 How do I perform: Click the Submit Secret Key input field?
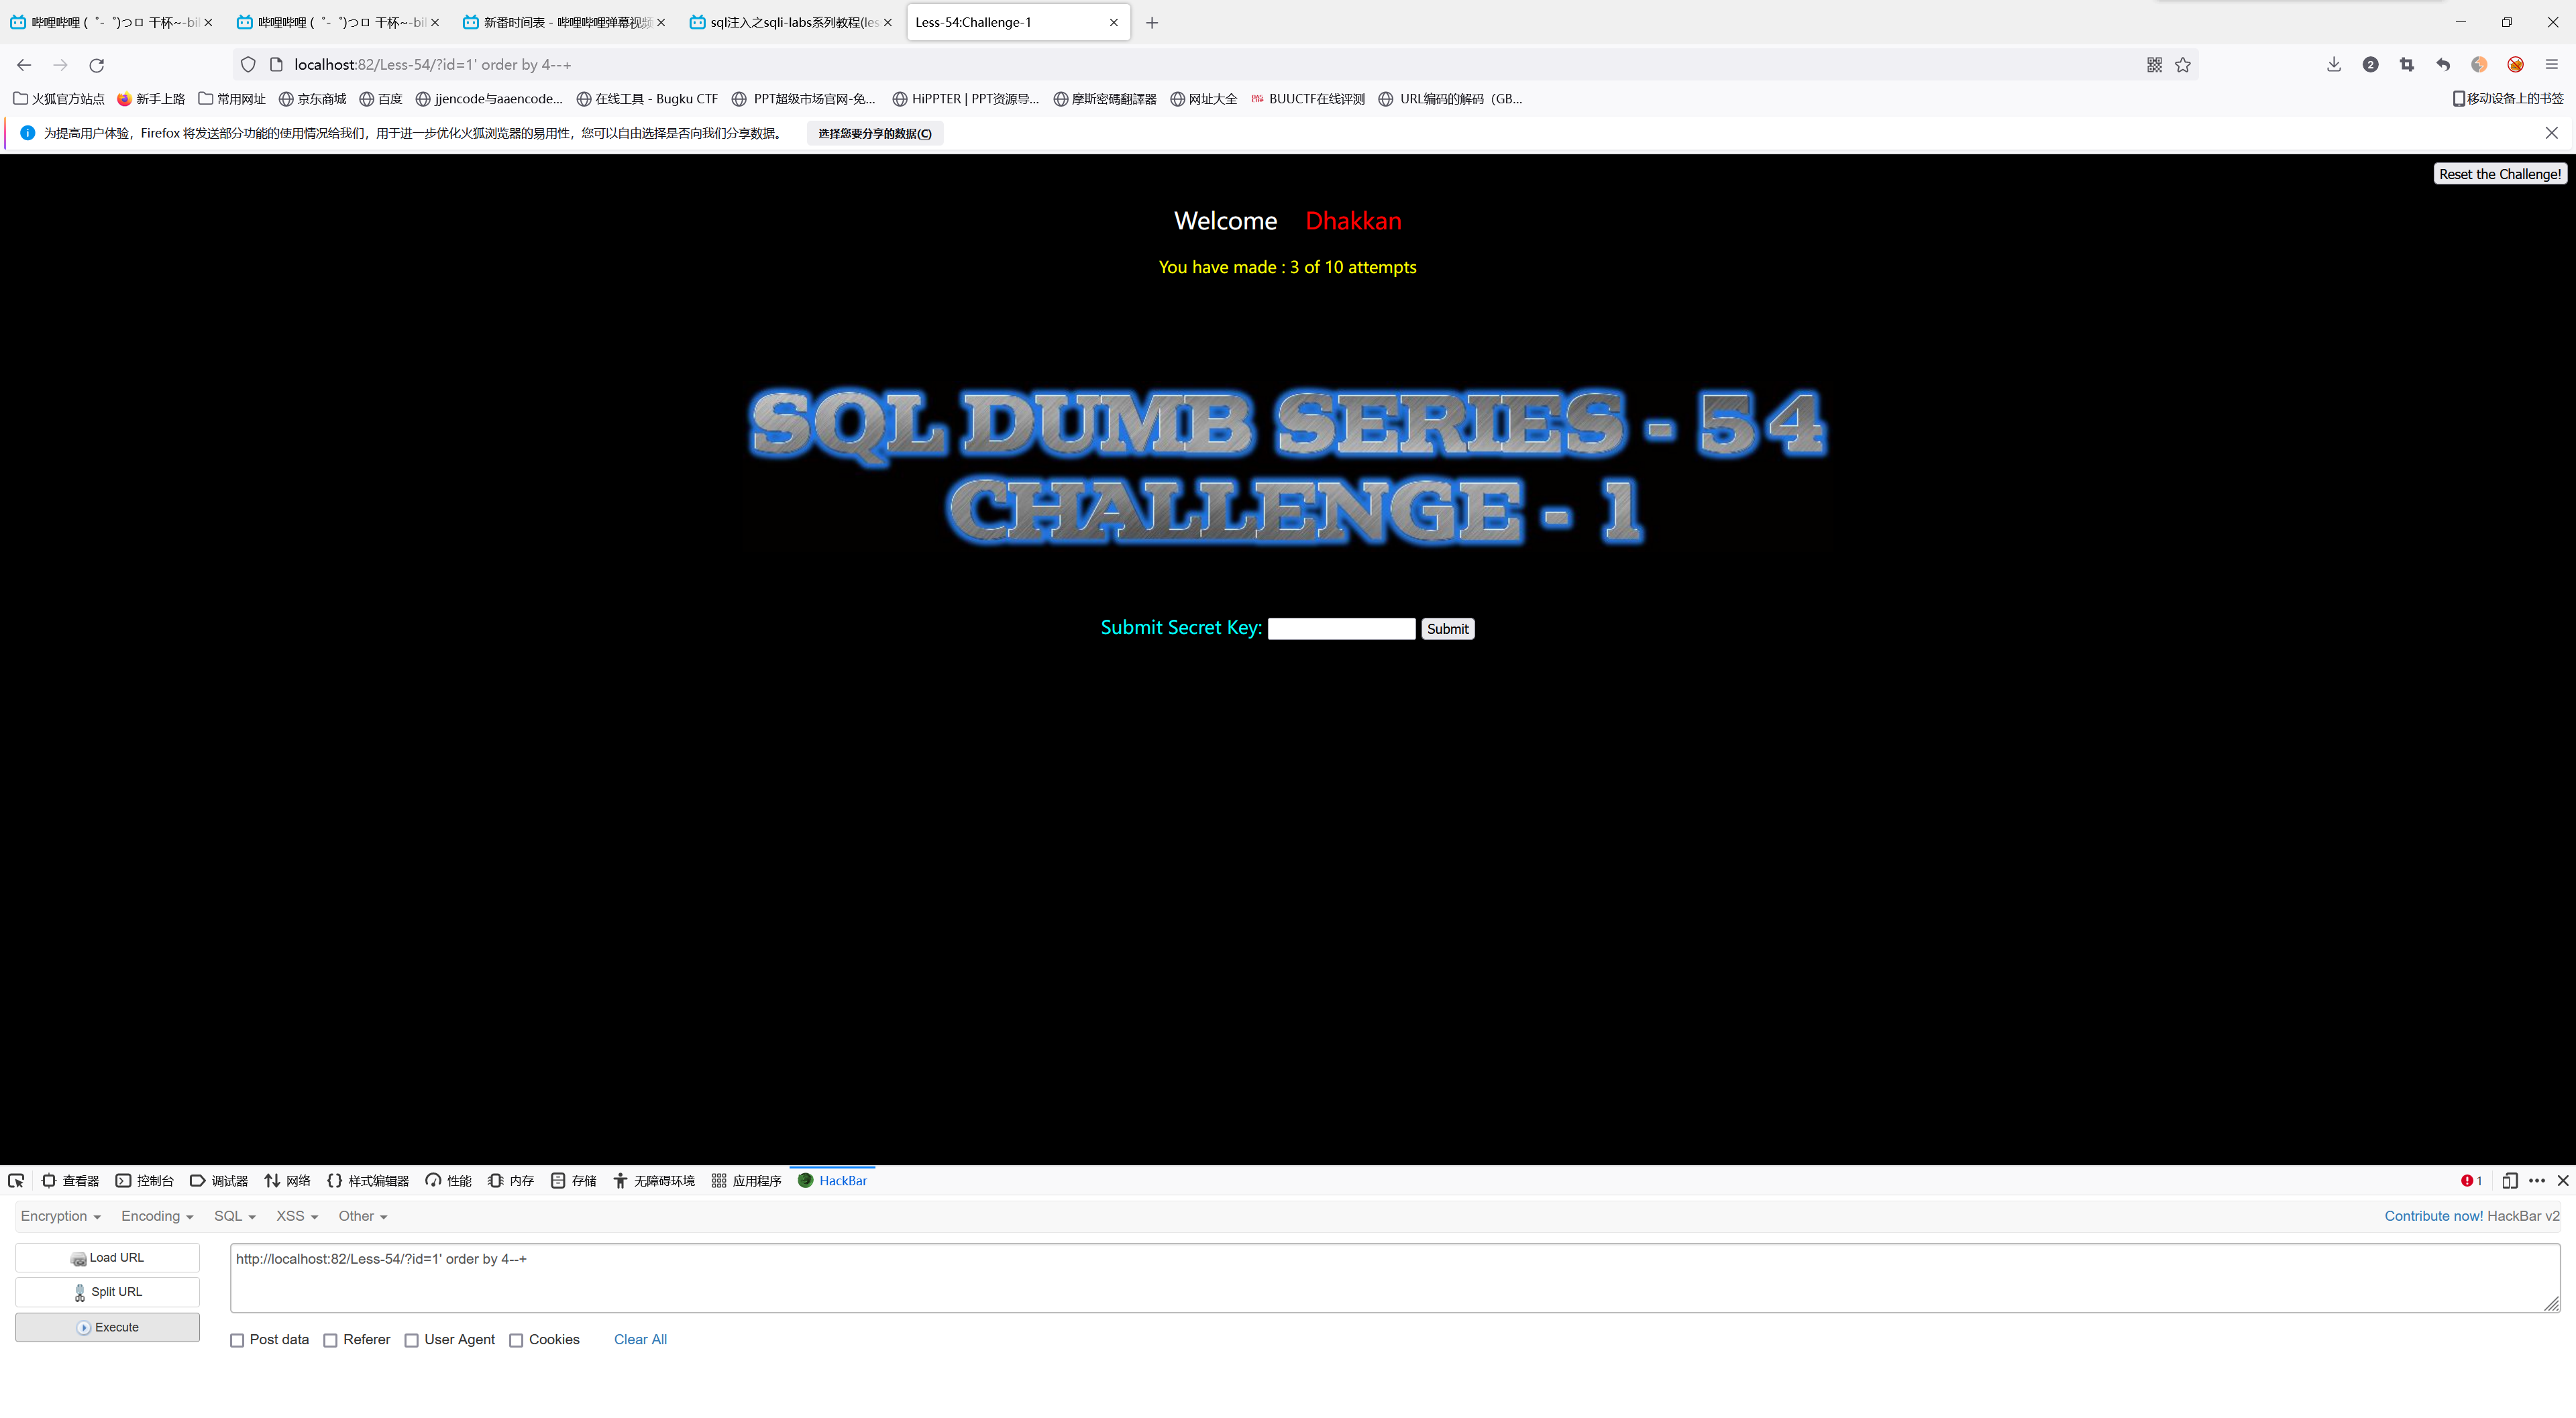pyautogui.click(x=1341, y=629)
